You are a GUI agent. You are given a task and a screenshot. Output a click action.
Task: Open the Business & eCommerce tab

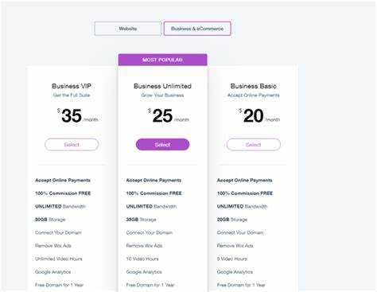click(197, 29)
